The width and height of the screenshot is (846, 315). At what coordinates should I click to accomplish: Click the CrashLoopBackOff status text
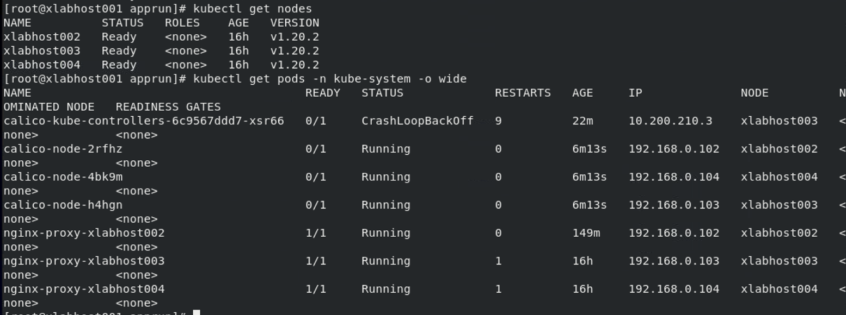tap(417, 121)
